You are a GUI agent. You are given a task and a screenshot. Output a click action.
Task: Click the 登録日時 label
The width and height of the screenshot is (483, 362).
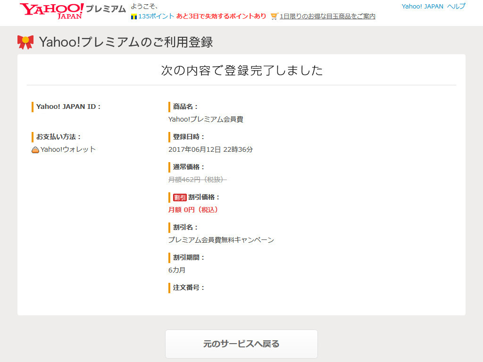(x=189, y=137)
